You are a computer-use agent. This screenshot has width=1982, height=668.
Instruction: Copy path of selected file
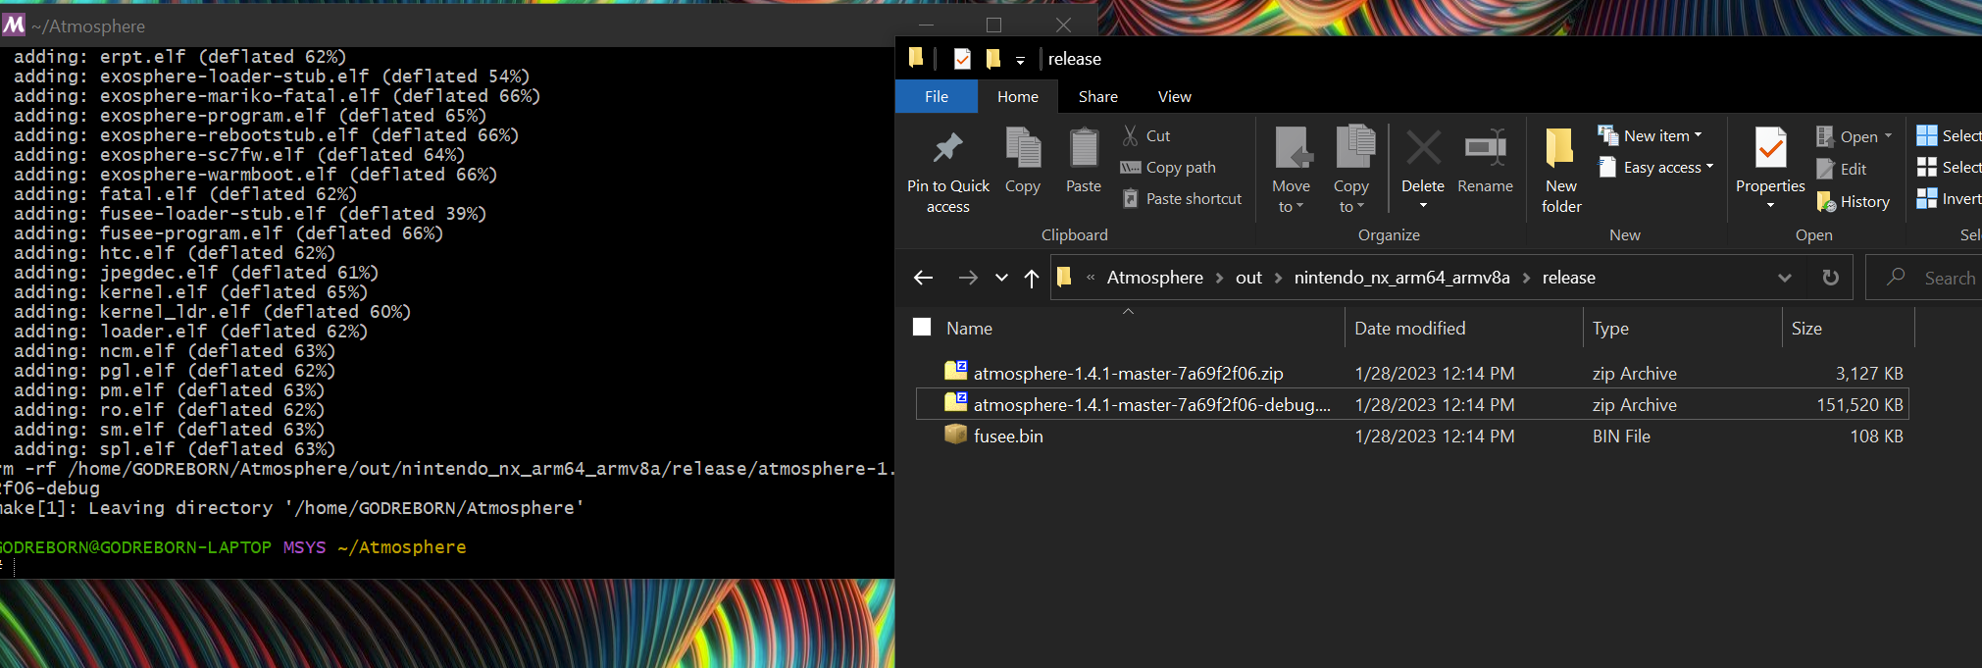1168,168
